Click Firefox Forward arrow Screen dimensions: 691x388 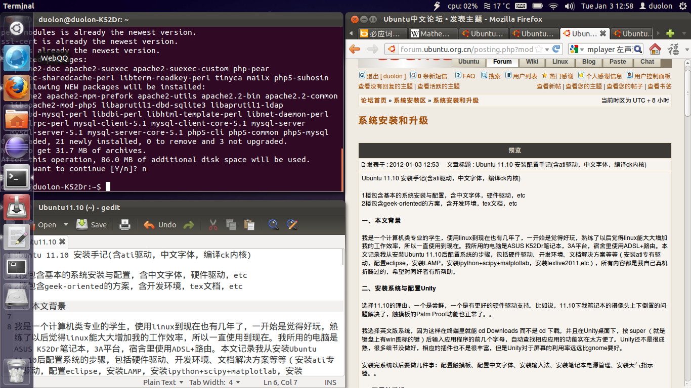tap(372, 49)
